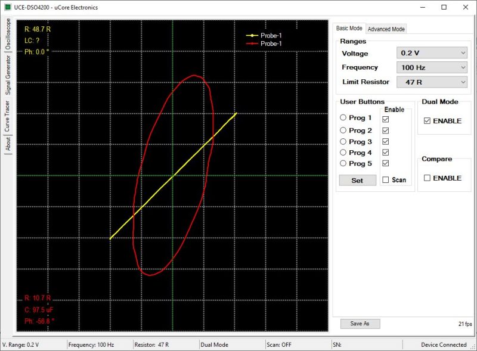Screen dimensions: 477x351
Task: Click the Set button under User Buttons
Action: [x=357, y=180]
